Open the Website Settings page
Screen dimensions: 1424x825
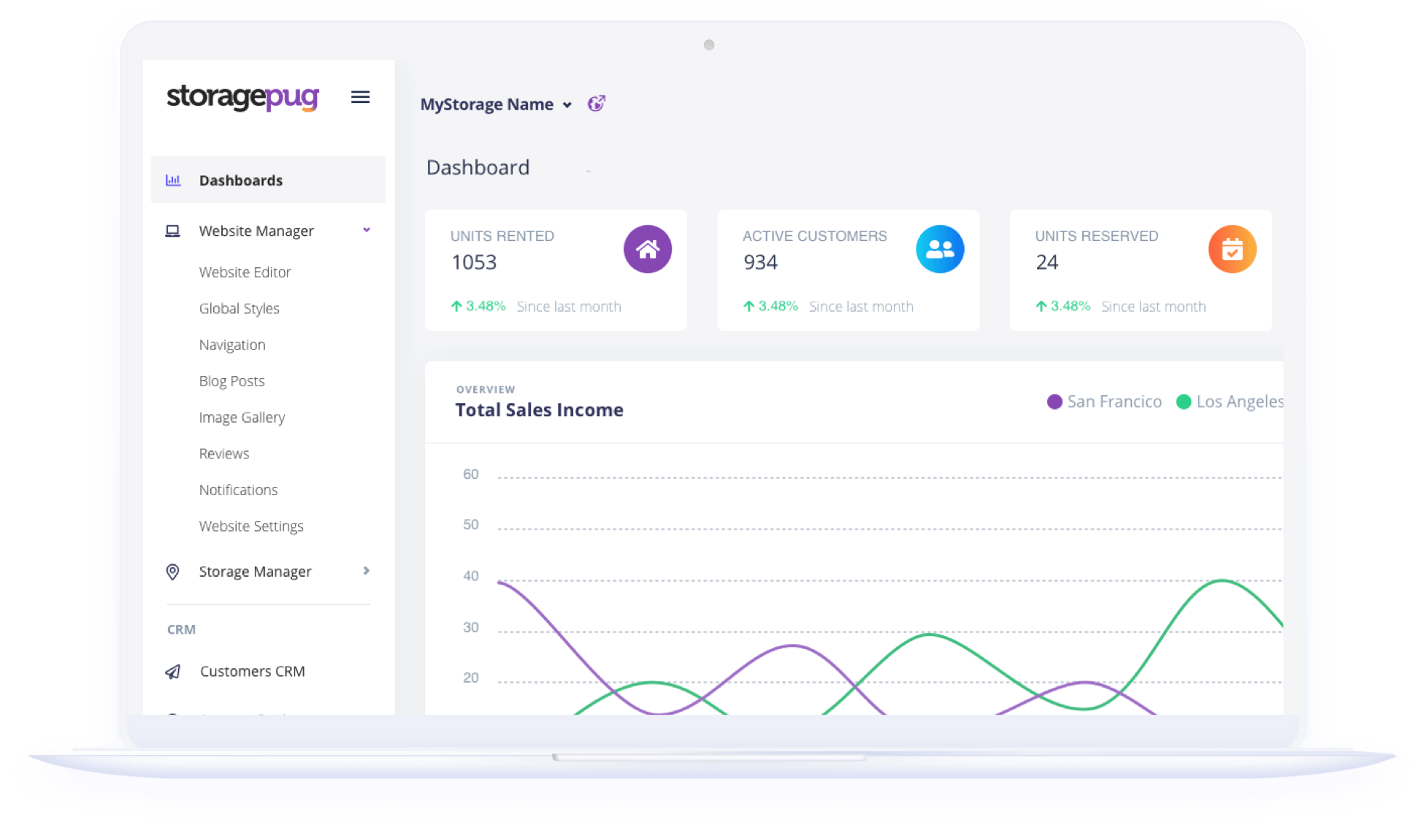(x=251, y=526)
